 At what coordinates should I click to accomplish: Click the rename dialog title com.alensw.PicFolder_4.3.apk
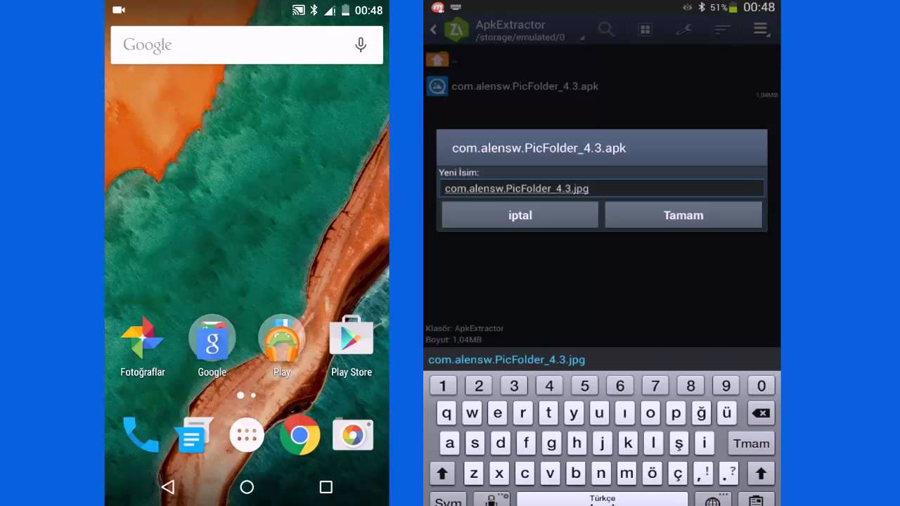pyautogui.click(x=539, y=148)
